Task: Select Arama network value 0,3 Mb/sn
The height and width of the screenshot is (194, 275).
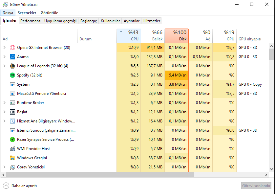Action: [201, 57]
